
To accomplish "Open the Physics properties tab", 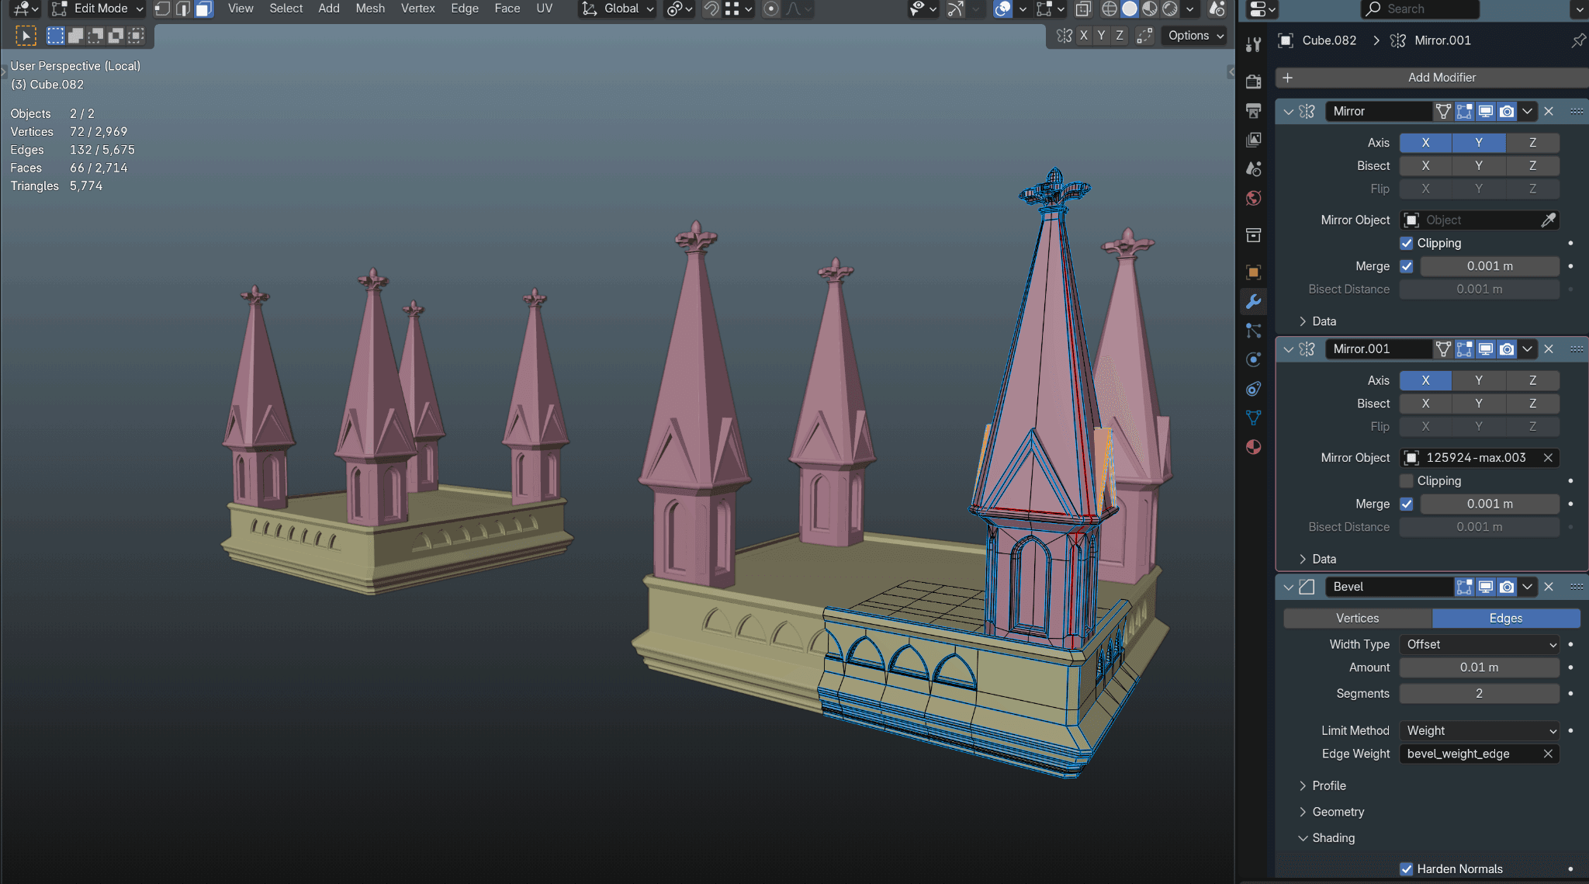I will [x=1253, y=359].
